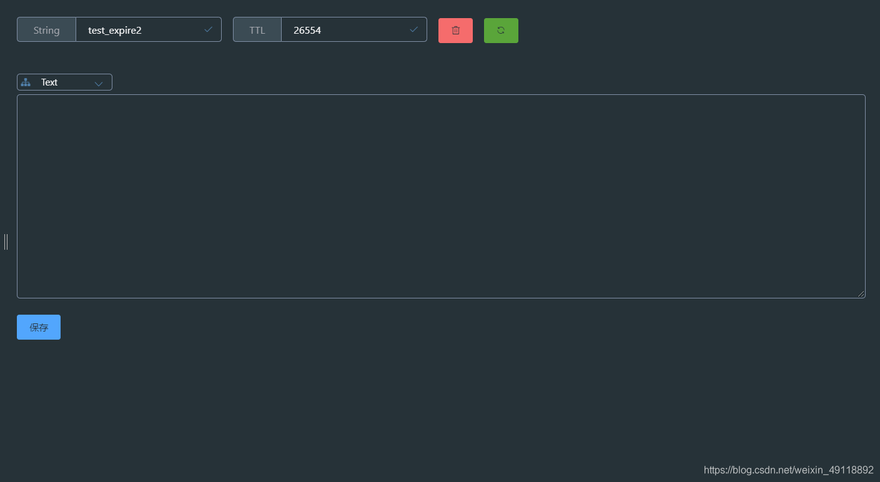Click the left panel splitter handle
This screenshot has height=482, width=880.
[6, 242]
